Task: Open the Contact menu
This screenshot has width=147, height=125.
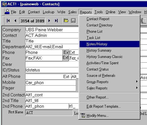Action: pos(34,12)
